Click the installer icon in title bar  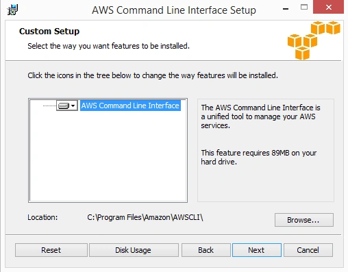(x=12, y=10)
